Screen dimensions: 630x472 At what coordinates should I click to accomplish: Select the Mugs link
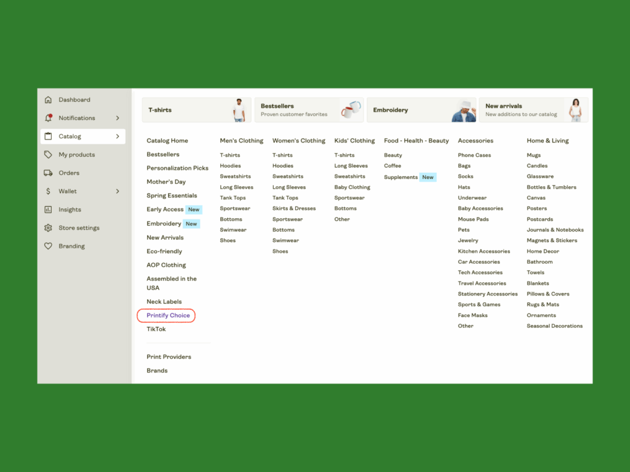point(533,155)
